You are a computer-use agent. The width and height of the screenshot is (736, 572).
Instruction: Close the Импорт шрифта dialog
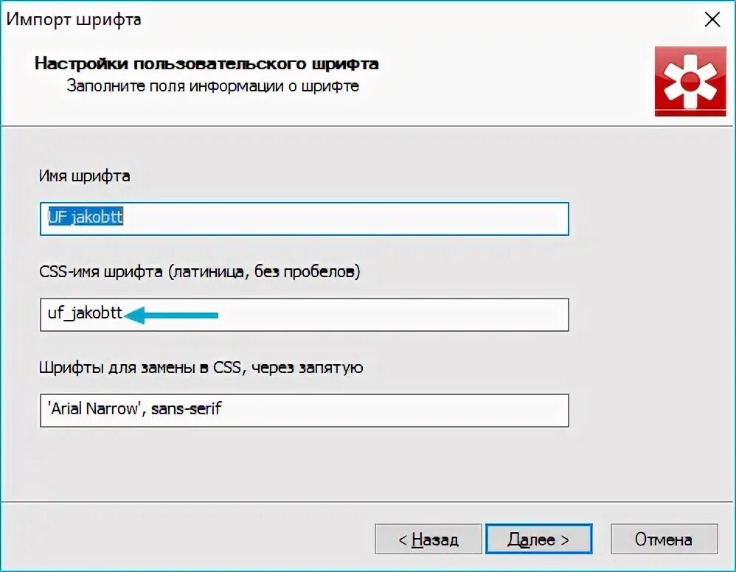click(712, 20)
